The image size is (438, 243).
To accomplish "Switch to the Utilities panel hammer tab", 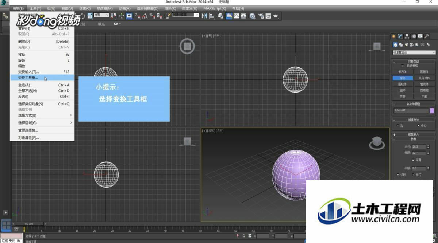I will [427, 36].
